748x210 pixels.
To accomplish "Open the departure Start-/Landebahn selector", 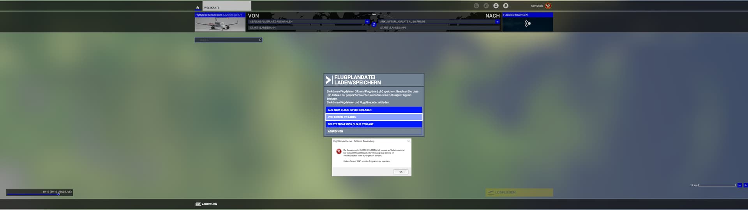I will point(309,28).
